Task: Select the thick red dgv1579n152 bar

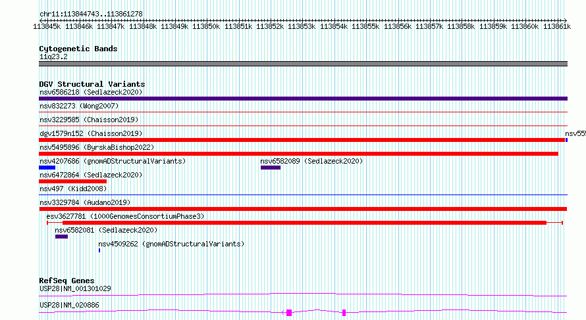Action: click(302, 140)
